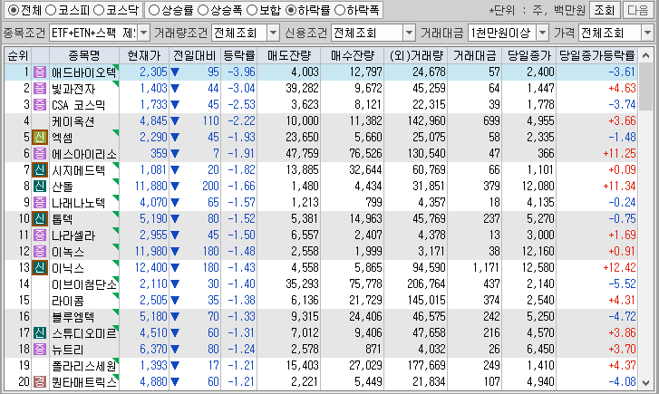This screenshot has height=394, width=659.
Task: Open the 신용조건 전체조회 dropdown
Action: (x=409, y=33)
